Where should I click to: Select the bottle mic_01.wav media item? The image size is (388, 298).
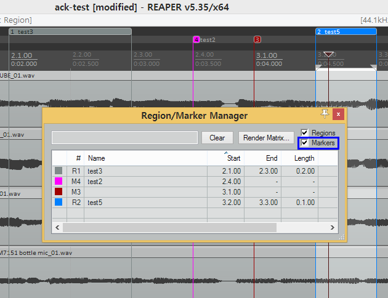[x=194, y=272]
